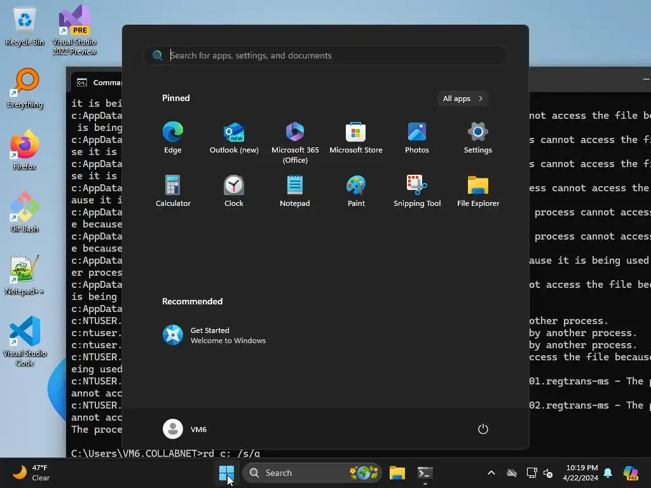Click the OneDrive cloud tray icon
The image size is (651, 488).
click(512, 473)
